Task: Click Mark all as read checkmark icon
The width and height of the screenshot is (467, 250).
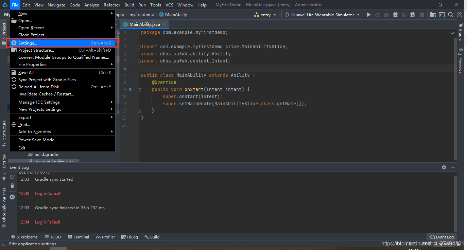Action: tap(12, 177)
